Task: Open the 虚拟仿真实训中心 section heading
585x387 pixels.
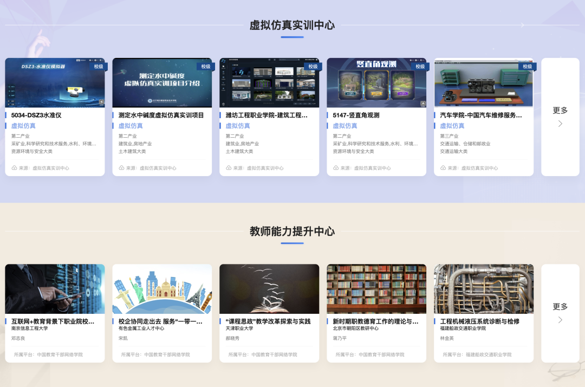Action: (292, 24)
